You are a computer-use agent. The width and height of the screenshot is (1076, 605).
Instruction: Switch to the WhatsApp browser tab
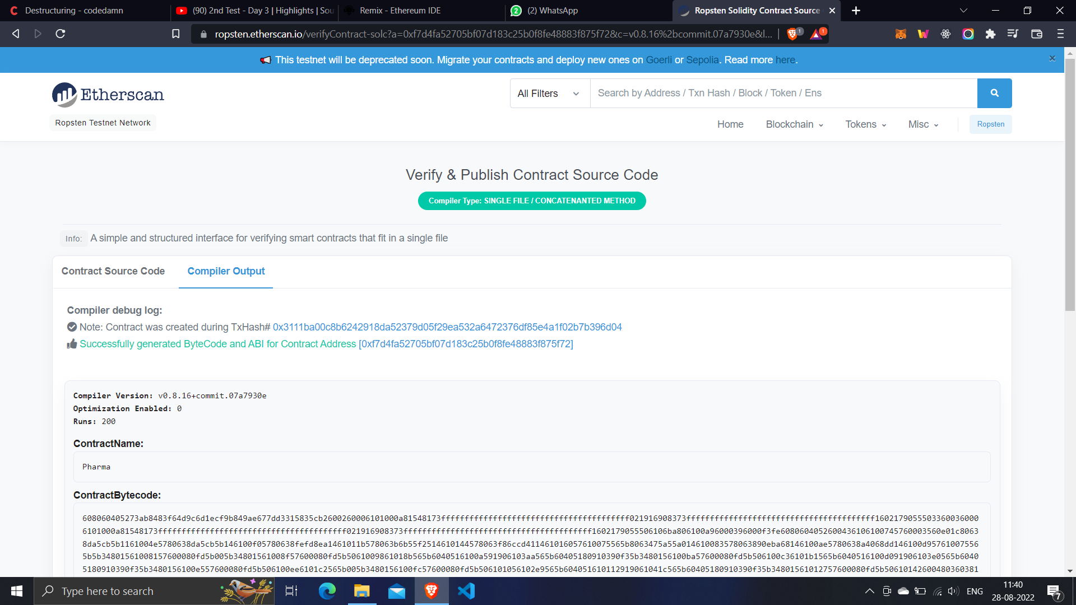point(588,11)
